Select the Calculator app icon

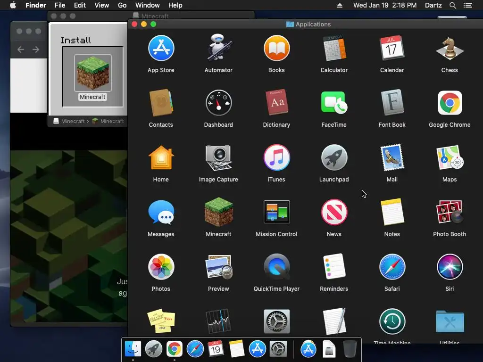334,49
